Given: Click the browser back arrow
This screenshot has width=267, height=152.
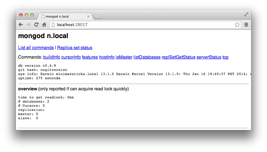Looking at the screenshot, I should 21,25.
